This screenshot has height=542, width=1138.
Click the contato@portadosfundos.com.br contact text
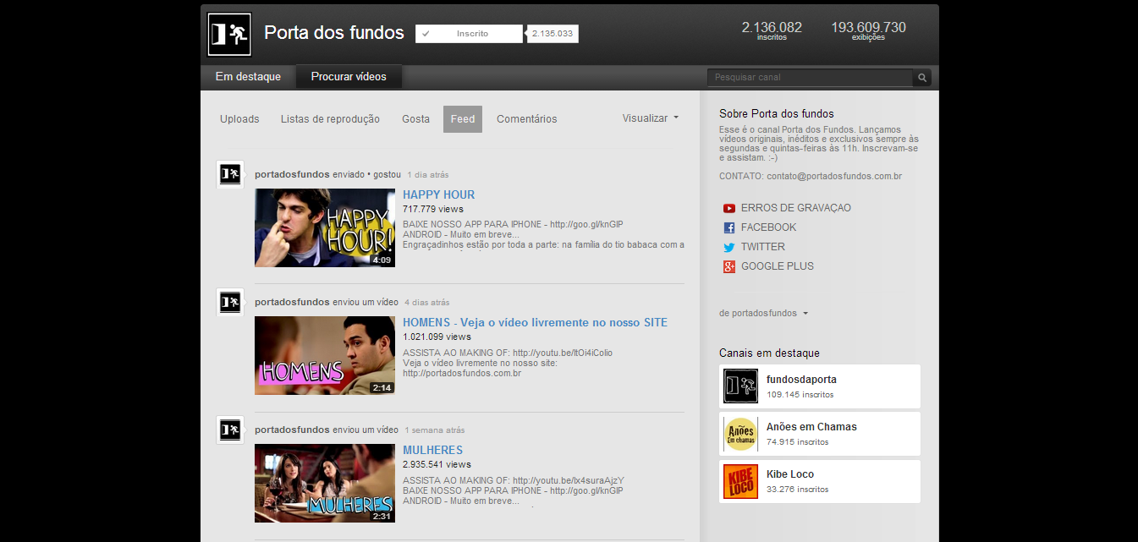(834, 177)
